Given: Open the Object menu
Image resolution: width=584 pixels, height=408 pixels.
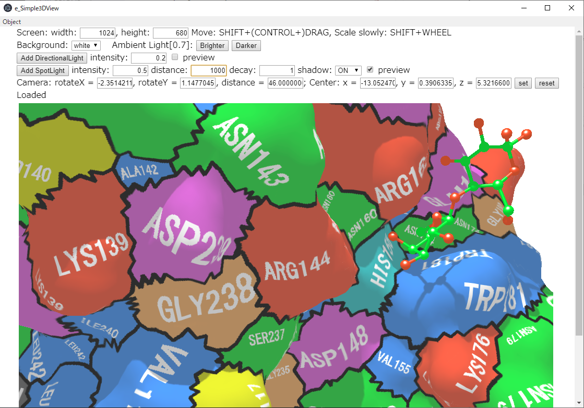Looking at the screenshot, I should (11, 21).
